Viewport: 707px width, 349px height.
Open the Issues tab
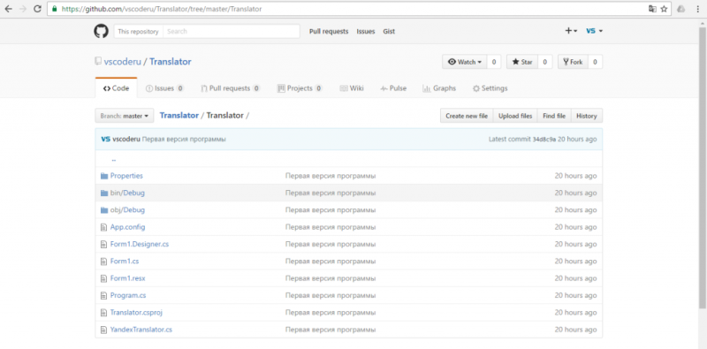pos(164,88)
